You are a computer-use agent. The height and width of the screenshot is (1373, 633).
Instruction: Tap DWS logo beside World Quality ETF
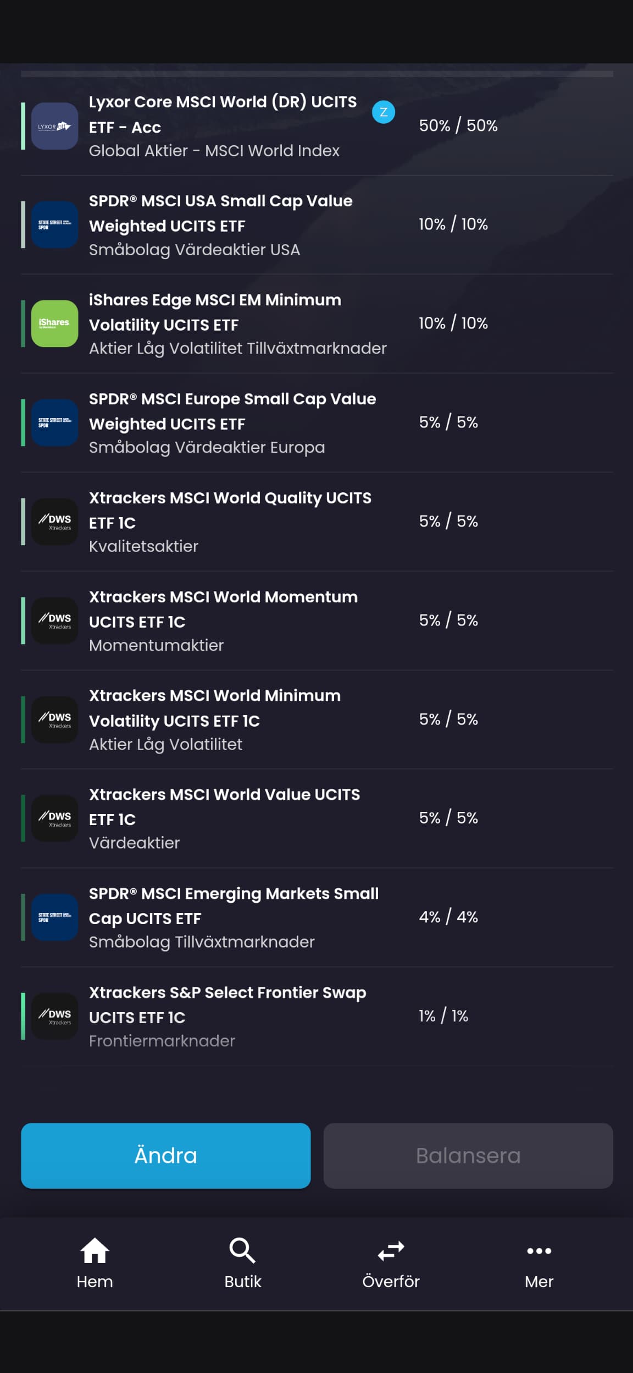[x=54, y=521]
